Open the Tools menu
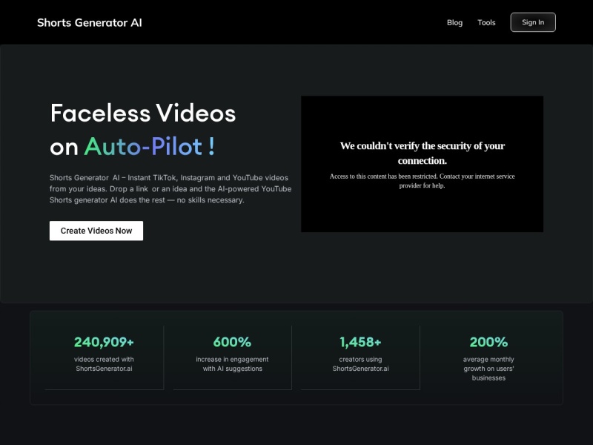 (x=486, y=22)
